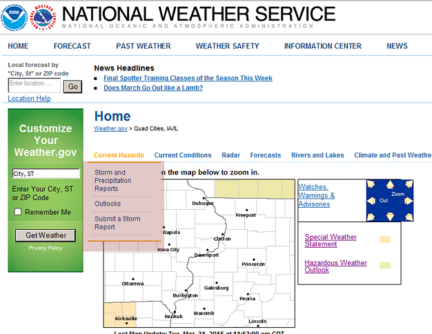Open the NEWS menu
The height and width of the screenshot is (334, 432).
(x=397, y=46)
